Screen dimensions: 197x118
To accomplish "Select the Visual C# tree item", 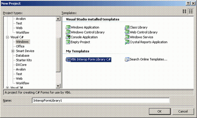I will [17, 37].
